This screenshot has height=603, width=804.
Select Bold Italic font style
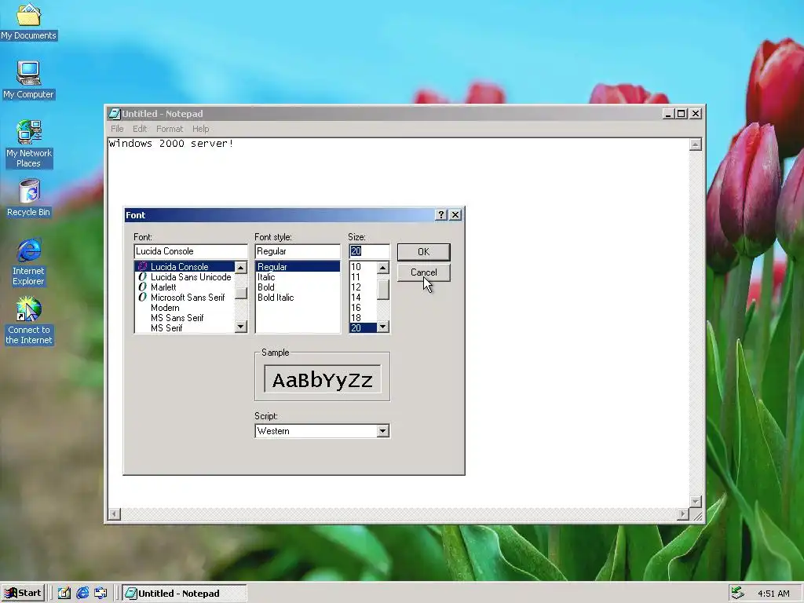tap(298, 298)
